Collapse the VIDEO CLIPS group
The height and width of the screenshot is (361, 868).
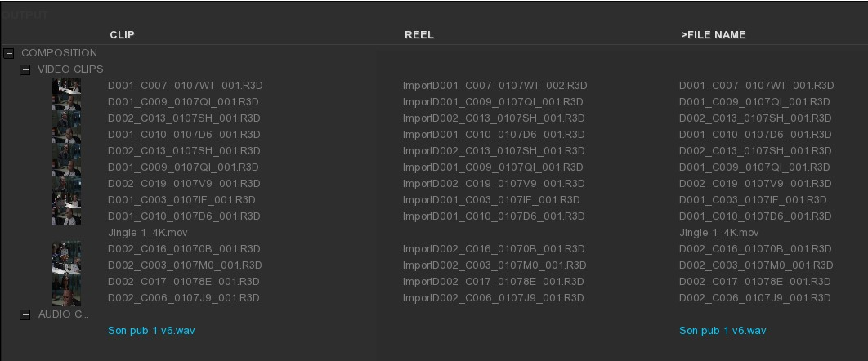click(25, 69)
